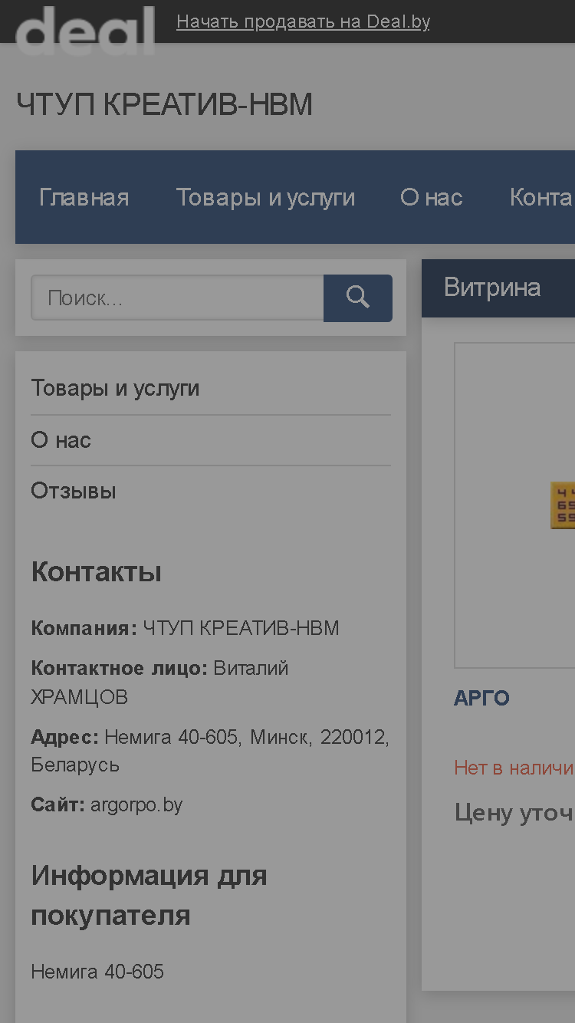This screenshot has width=575, height=1023.
Task: Click the site address 'argorpo.by'
Action: point(136,804)
